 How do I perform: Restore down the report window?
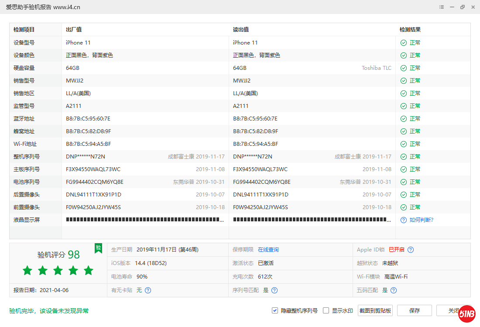point(462,7)
